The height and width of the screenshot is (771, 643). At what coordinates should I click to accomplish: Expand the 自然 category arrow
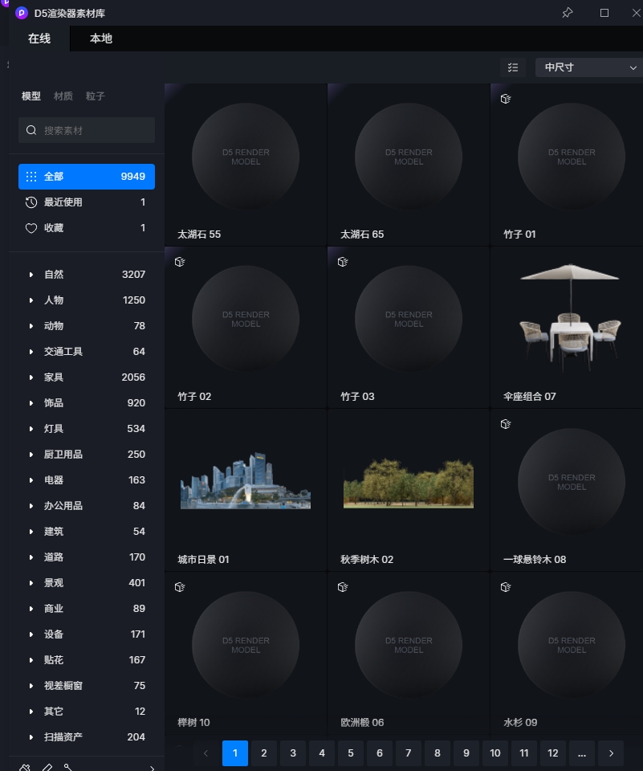[31, 275]
